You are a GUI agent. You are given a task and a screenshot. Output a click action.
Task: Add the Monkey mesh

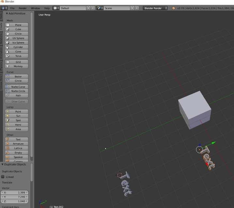(17, 66)
